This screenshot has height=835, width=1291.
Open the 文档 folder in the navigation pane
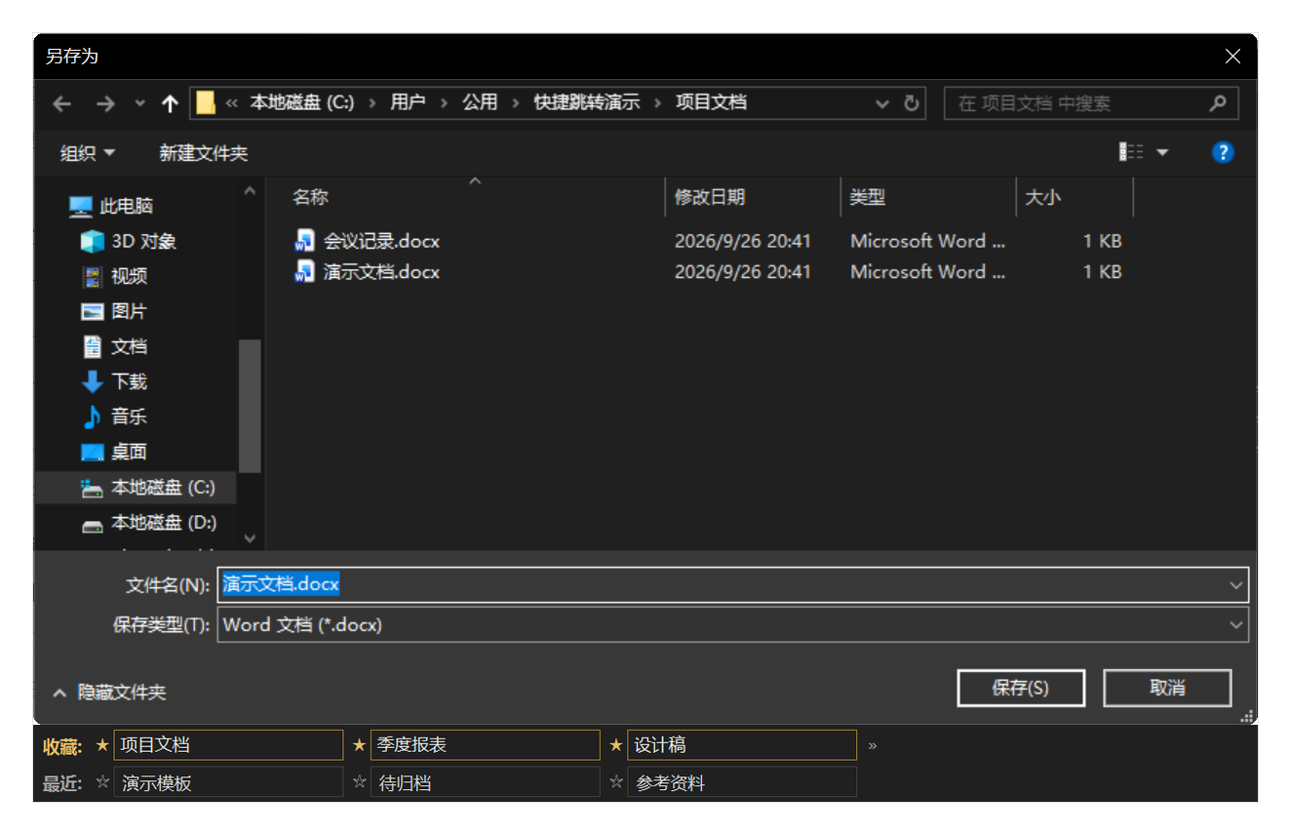point(114,346)
